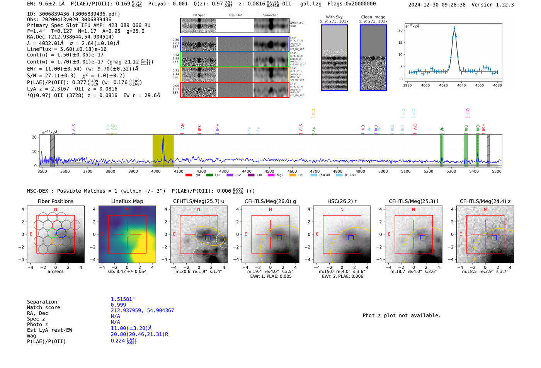The width and height of the screenshot is (541, 368).
Task: Open the CFHTLS/Meg(25.7) u cutout
Action: [x=199, y=234]
